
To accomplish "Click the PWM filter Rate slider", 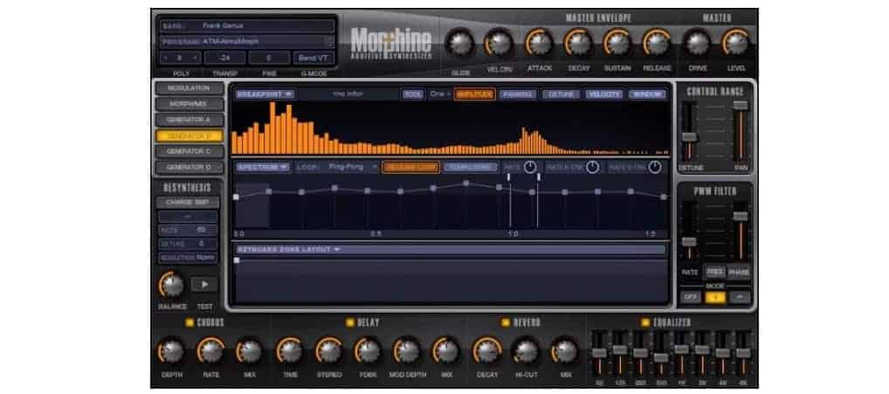I will click(x=689, y=241).
